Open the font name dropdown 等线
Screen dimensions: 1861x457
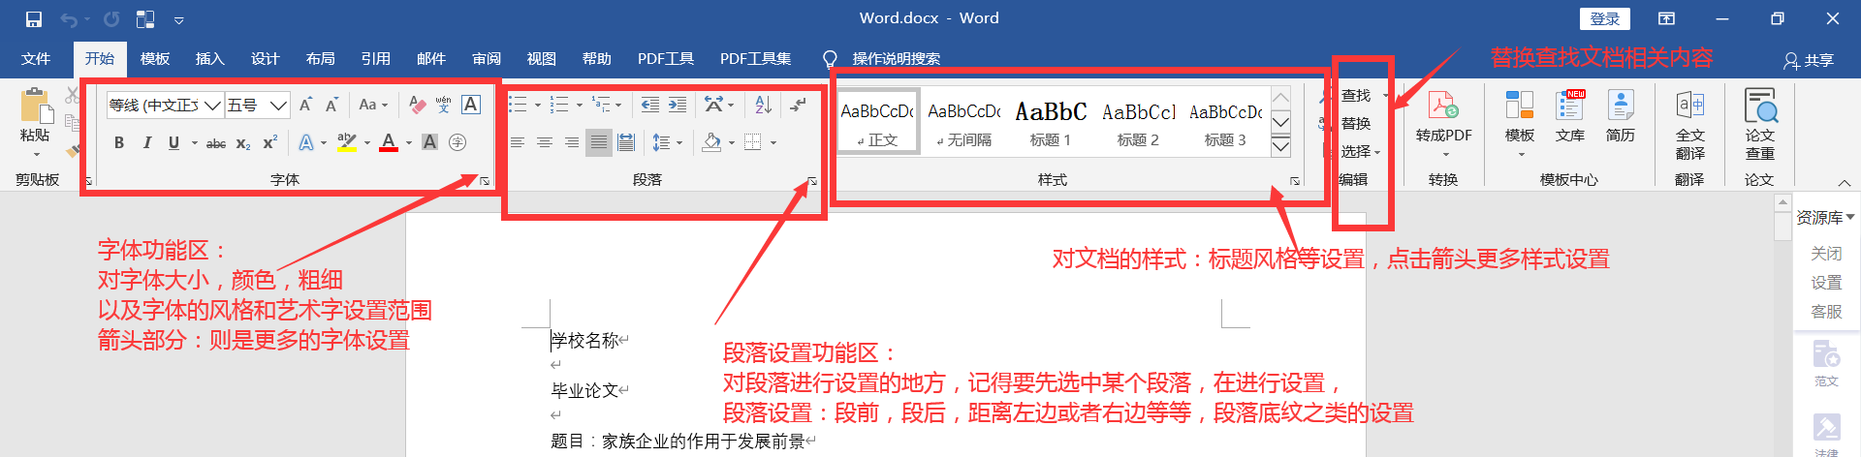coord(212,105)
